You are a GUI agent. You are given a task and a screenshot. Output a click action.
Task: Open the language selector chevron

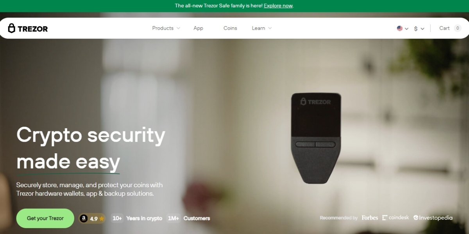(x=406, y=29)
